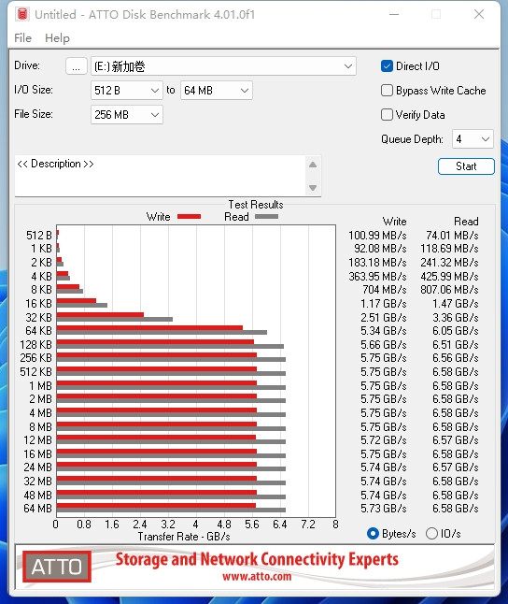Disable the Direct I/O checkbox
This screenshot has height=604, width=508.
coord(387,66)
